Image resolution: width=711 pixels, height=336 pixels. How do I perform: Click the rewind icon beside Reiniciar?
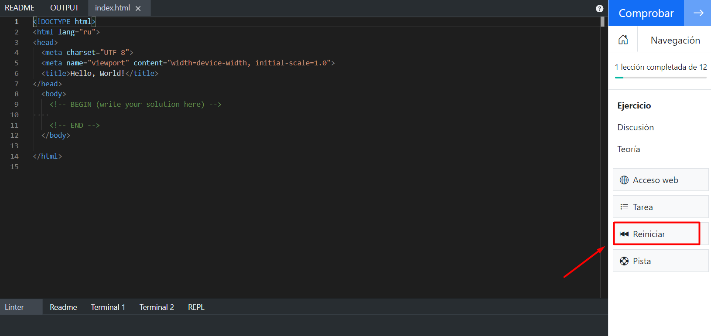624,234
